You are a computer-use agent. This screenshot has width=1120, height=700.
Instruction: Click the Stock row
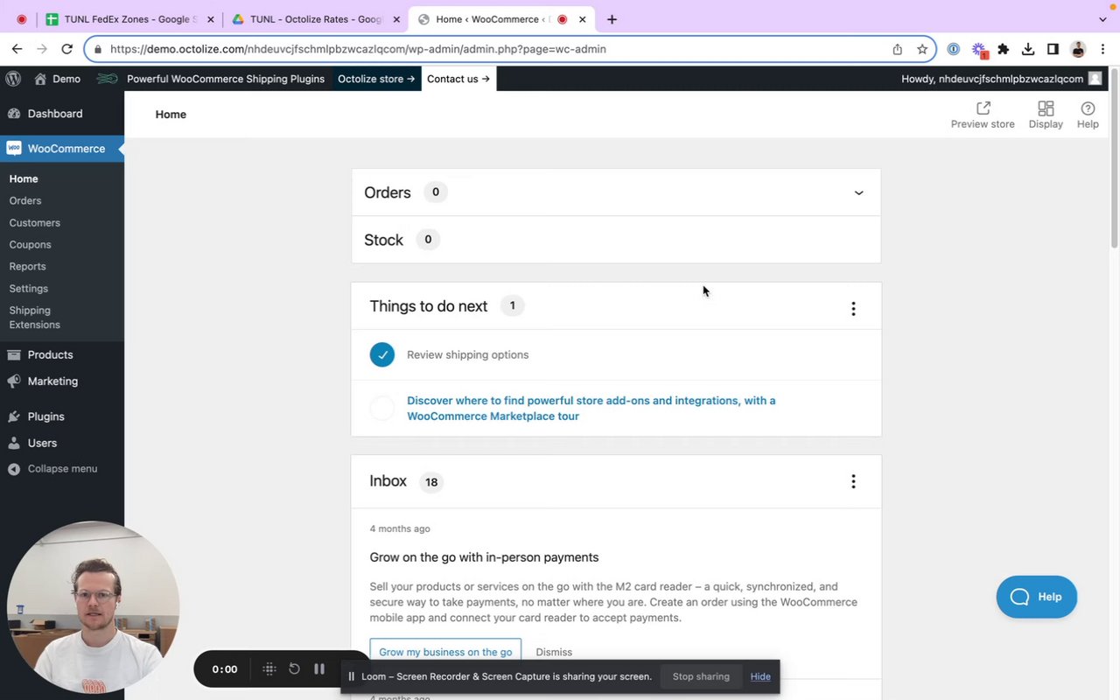[x=616, y=240]
